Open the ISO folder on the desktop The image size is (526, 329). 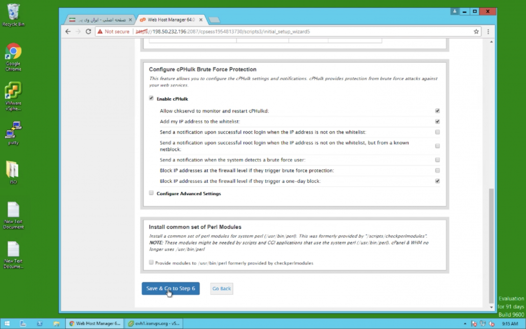[x=13, y=172]
